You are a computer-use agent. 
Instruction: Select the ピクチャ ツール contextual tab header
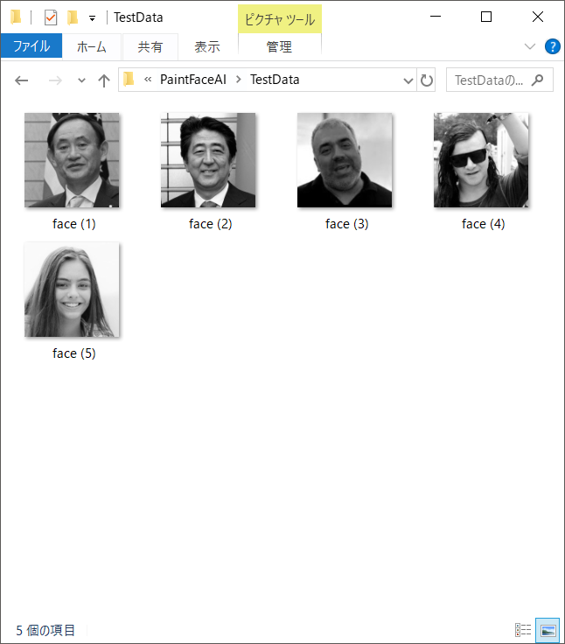click(280, 19)
